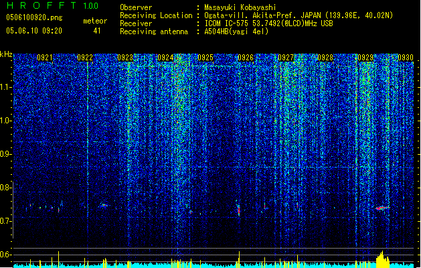Click the 1.1 kHz axis label
Image resolution: width=421 pixels, height=268 pixels.
6,87
